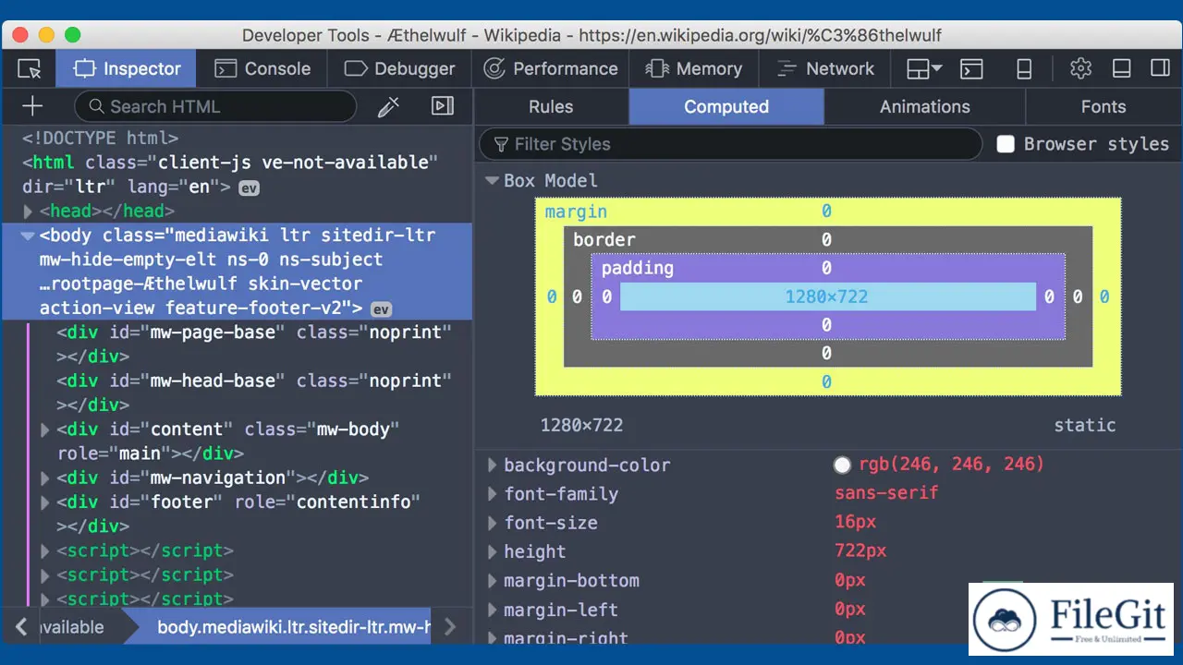
Task: Edit the padding-top value in Box Model
Action: coord(826,268)
